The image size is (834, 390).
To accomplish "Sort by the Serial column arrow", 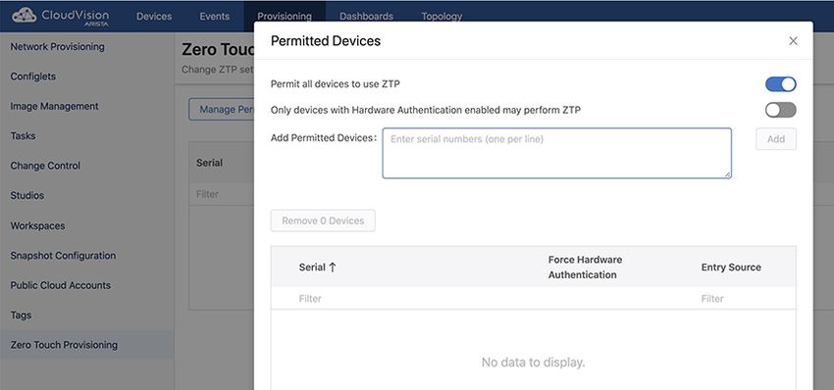I will (x=333, y=268).
